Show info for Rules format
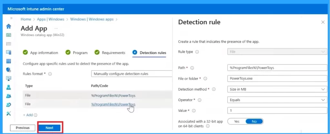The width and height of the screenshot is (330, 134). point(50,74)
